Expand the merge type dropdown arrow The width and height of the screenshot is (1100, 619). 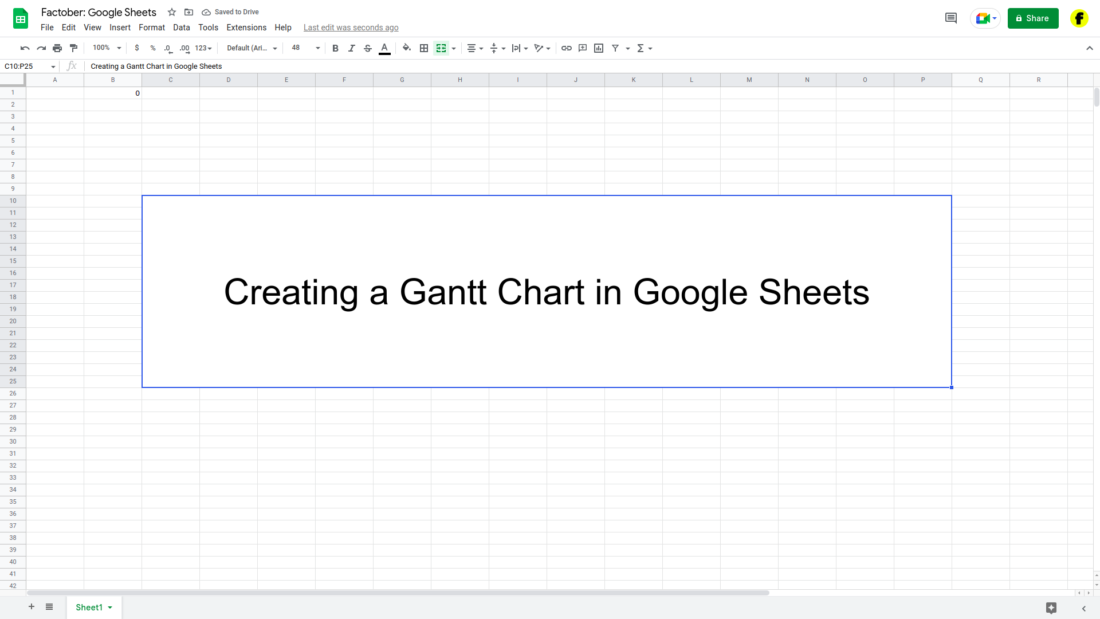454,49
